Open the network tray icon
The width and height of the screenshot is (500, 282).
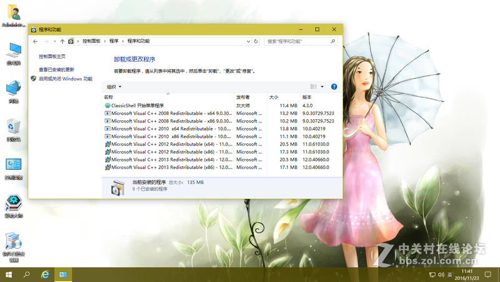click(x=432, y=275)
